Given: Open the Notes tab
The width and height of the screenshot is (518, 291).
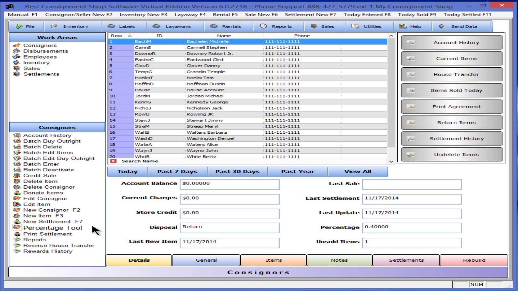Looking at the screenshot, I should (x=339, y=260).
